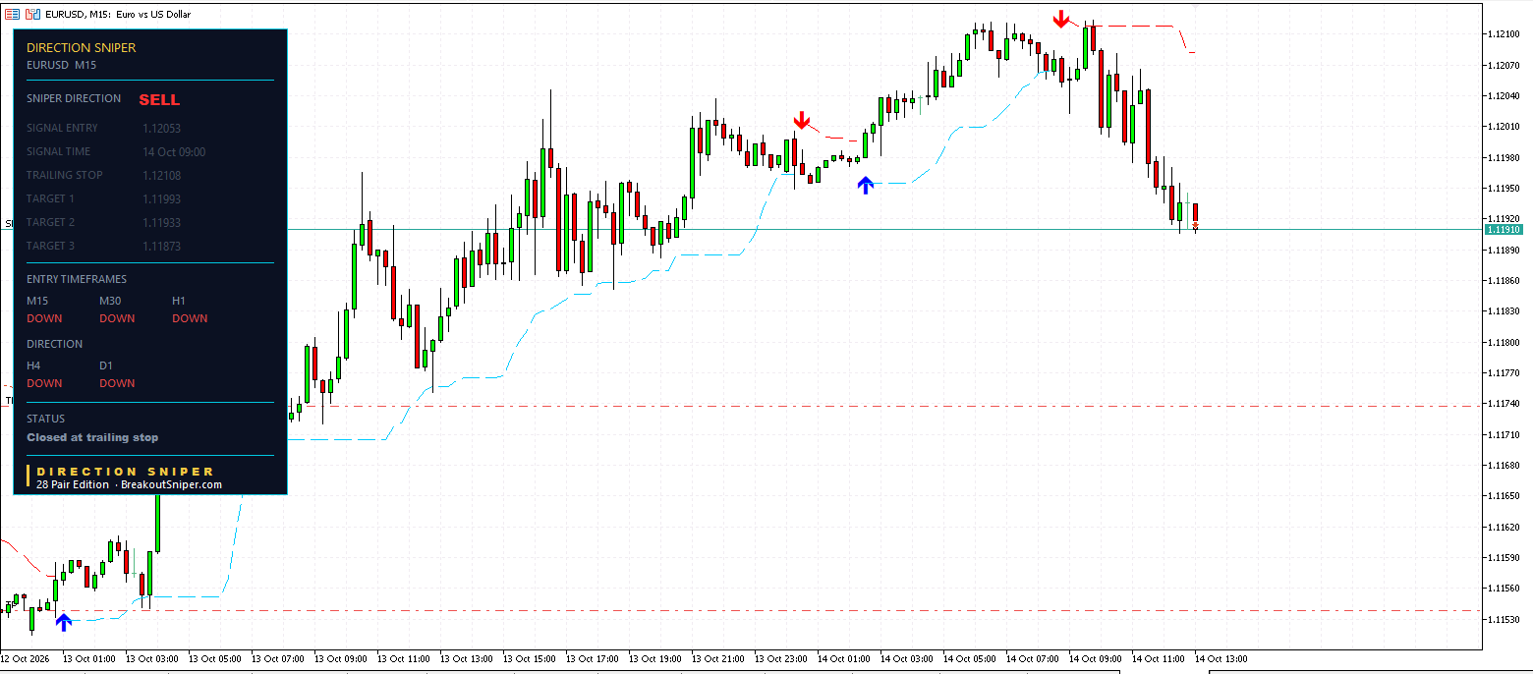Click the ENTRY TIMEFRAMES heading
Viewport: 1533px width, 674px height.
click(77, 279)
